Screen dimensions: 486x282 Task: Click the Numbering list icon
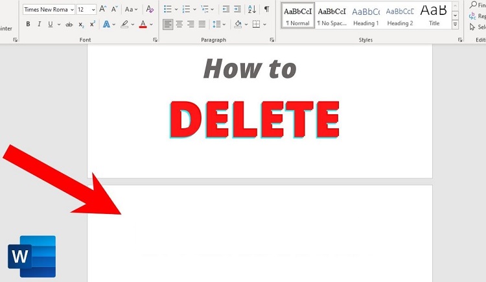pos(186,9)
